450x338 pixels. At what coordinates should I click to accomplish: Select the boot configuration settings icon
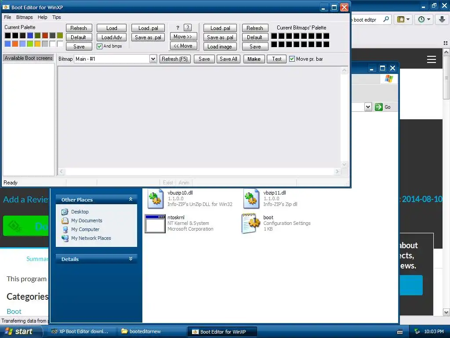[250, 223]
